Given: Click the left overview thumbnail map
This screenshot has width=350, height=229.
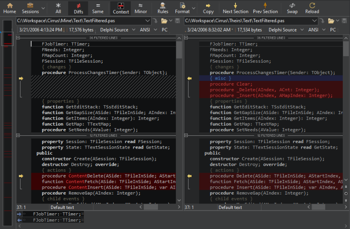Looking at the screenshot, I should point(8,123).
